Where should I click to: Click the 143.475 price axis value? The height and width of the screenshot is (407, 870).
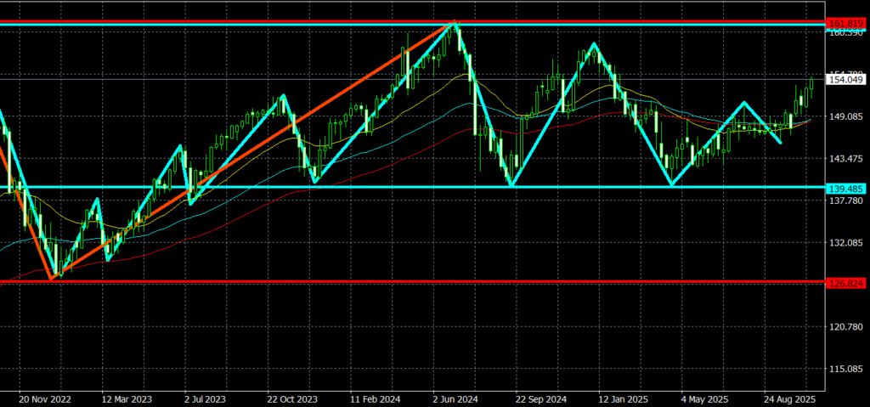pyautogui.click(x=846, y=159)
